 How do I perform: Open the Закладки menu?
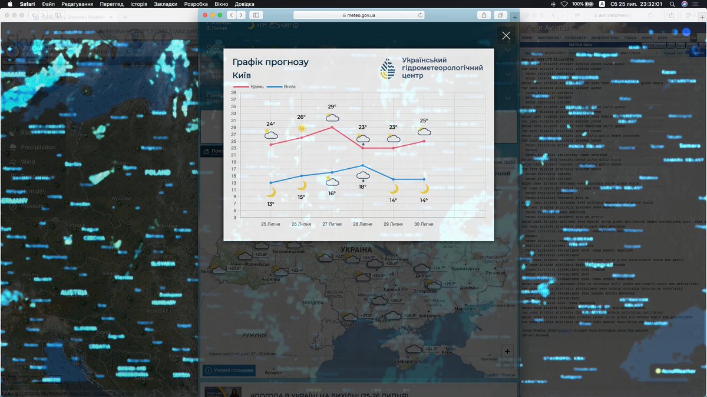(166, 4)
